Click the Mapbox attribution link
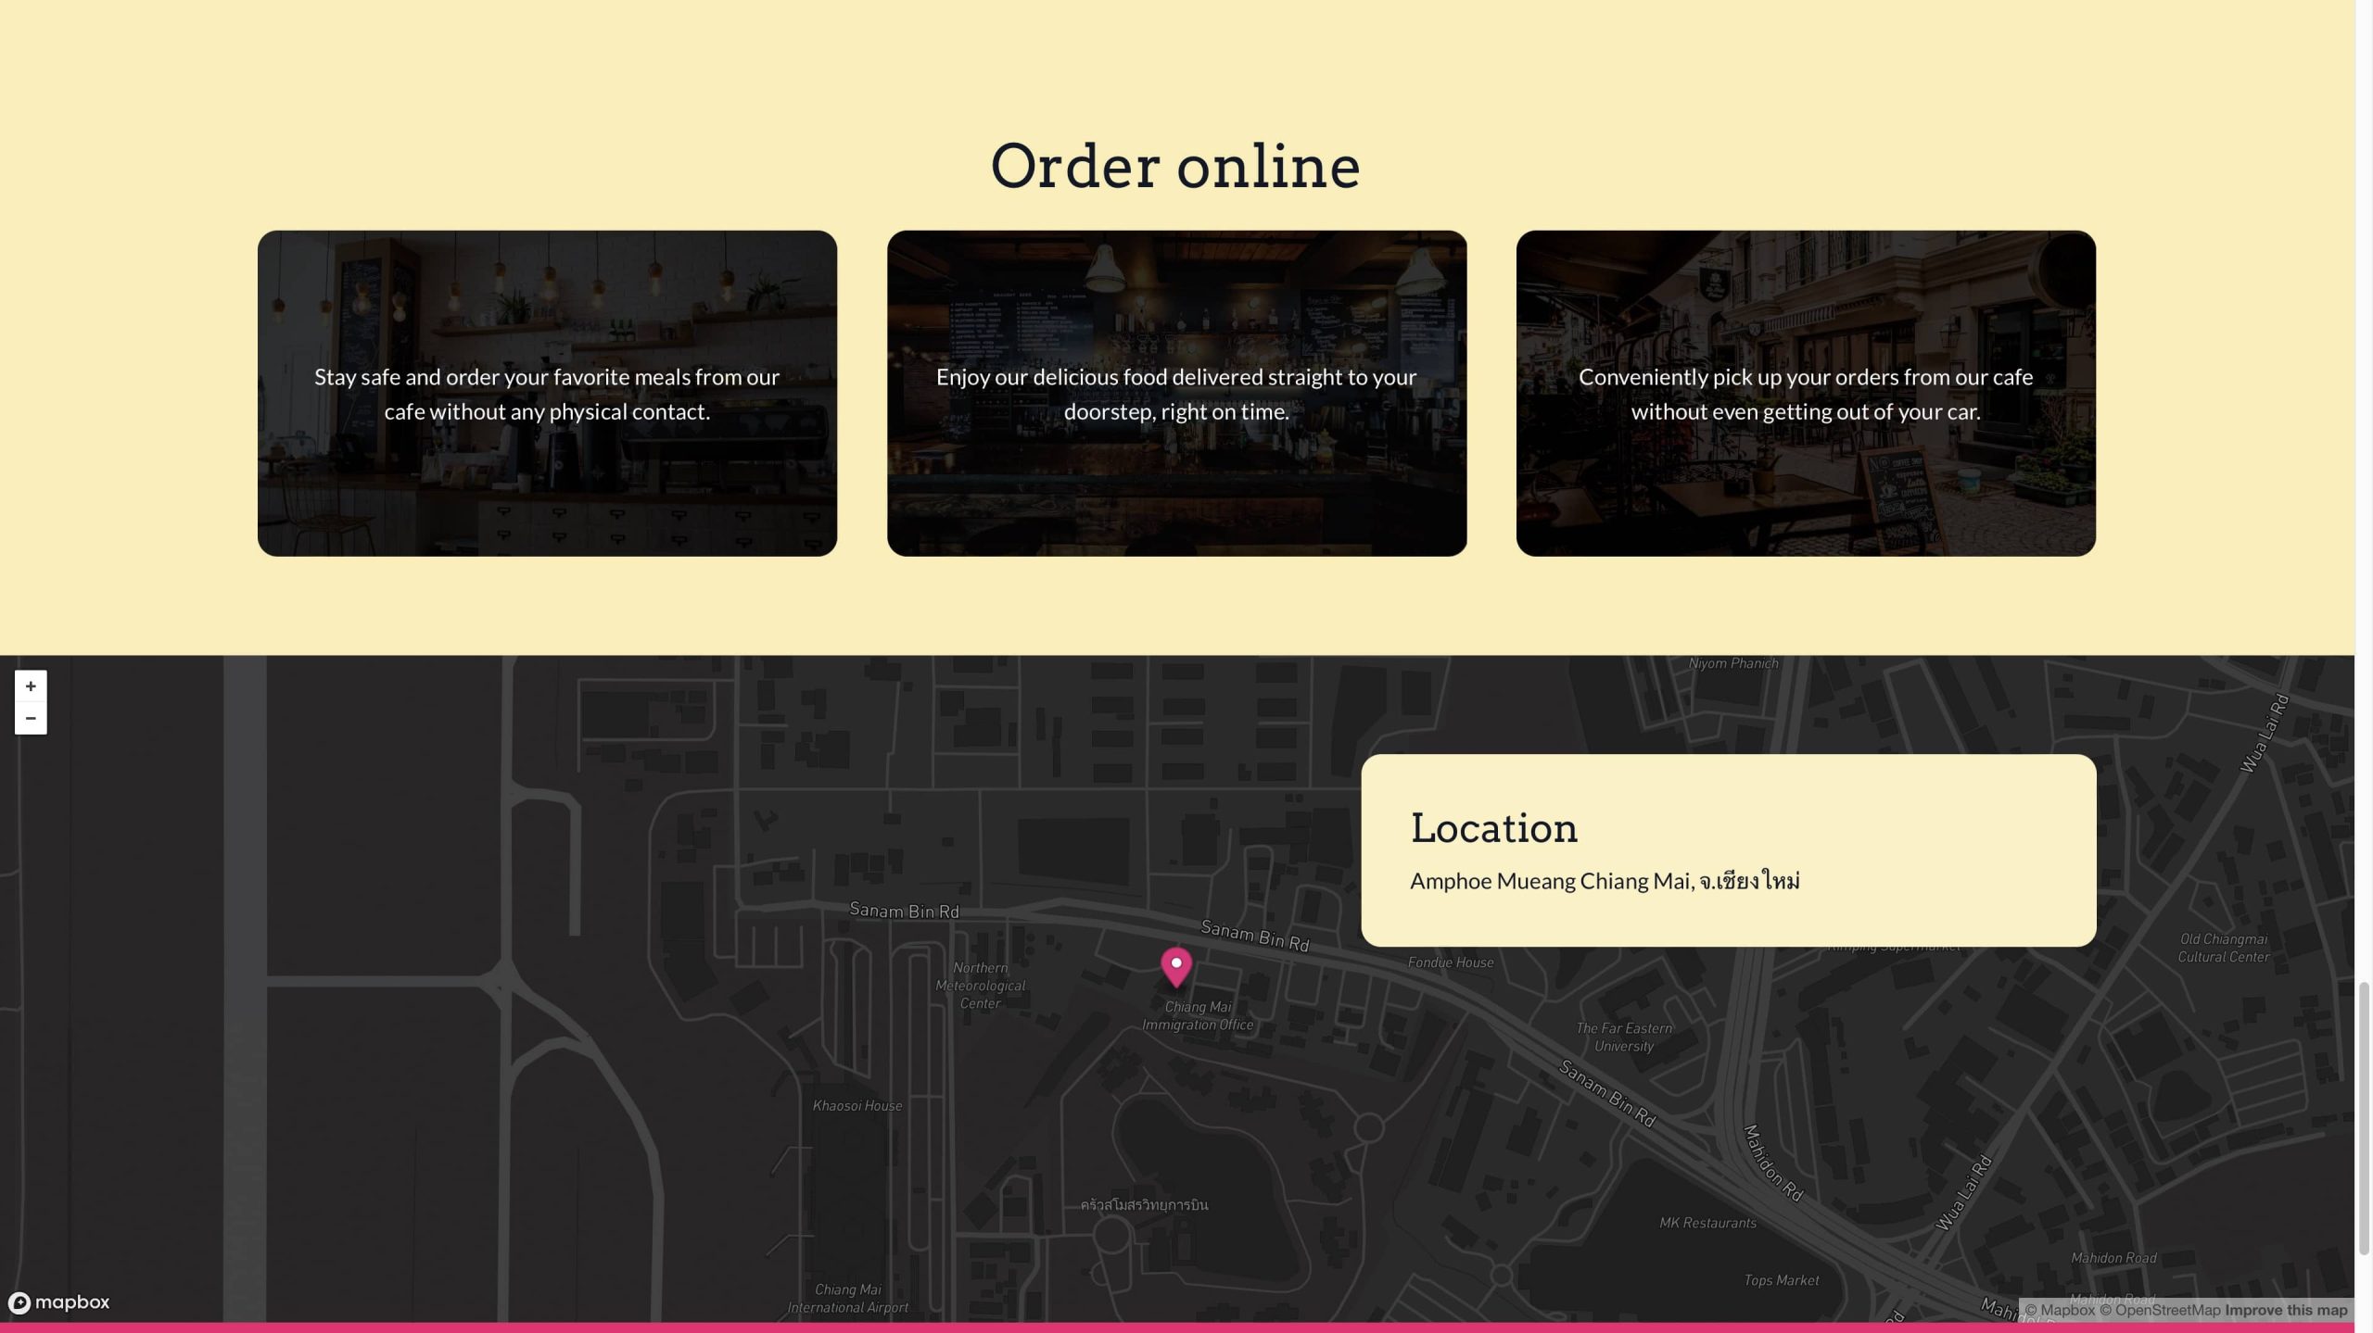This screenshot has height=1333, width=2373. pyautogui.click(x=2059, y=1310)
